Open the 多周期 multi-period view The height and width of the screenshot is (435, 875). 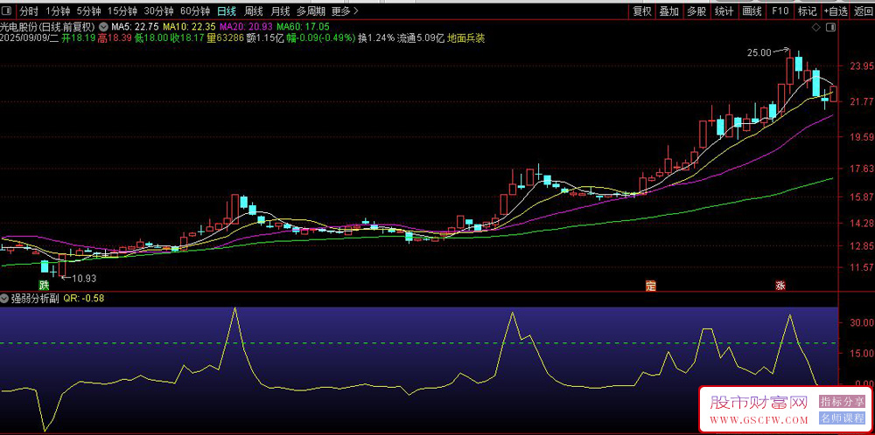311,10
